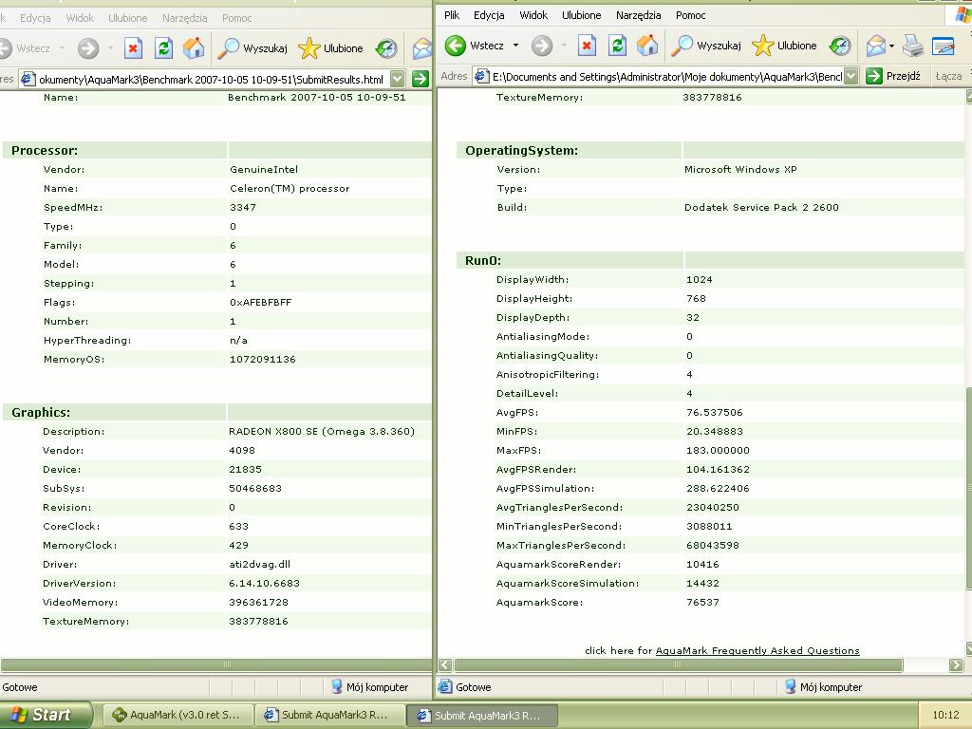Open history icon in left window toolbar

386,47
